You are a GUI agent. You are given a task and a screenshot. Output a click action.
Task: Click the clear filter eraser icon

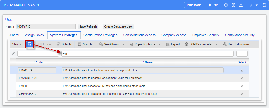[x=13, y=53]
